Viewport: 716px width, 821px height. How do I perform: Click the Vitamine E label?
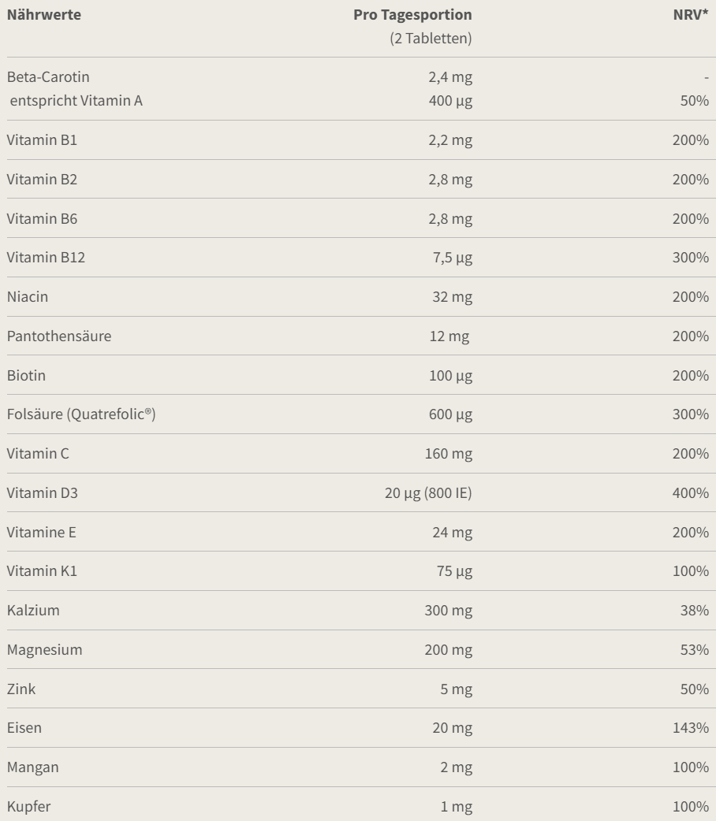(42, 533)
